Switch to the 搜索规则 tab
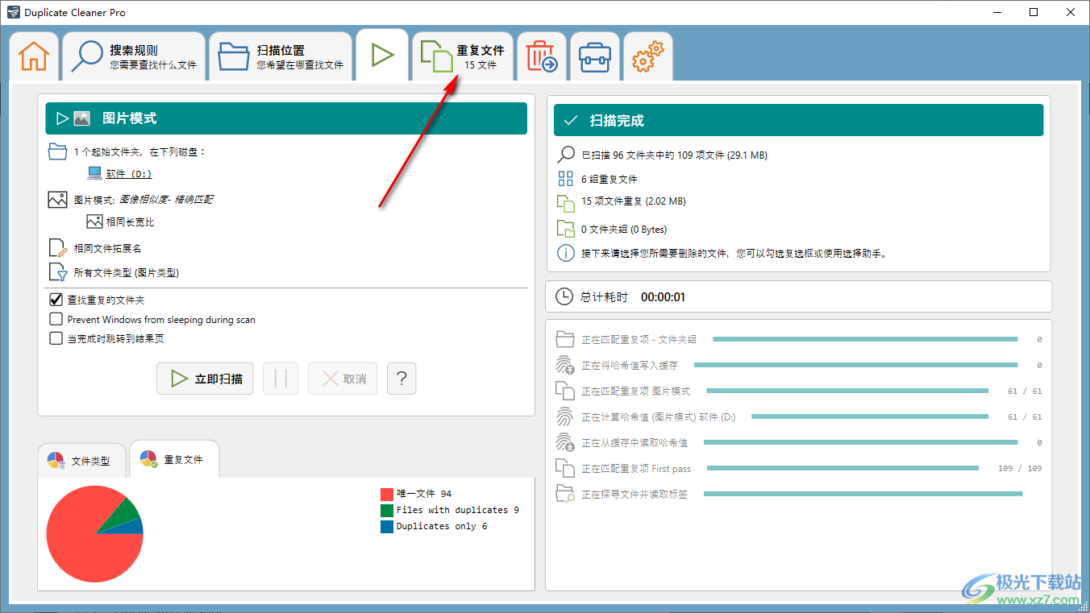This screenshot has width=1090, height=613. (134, 56)
